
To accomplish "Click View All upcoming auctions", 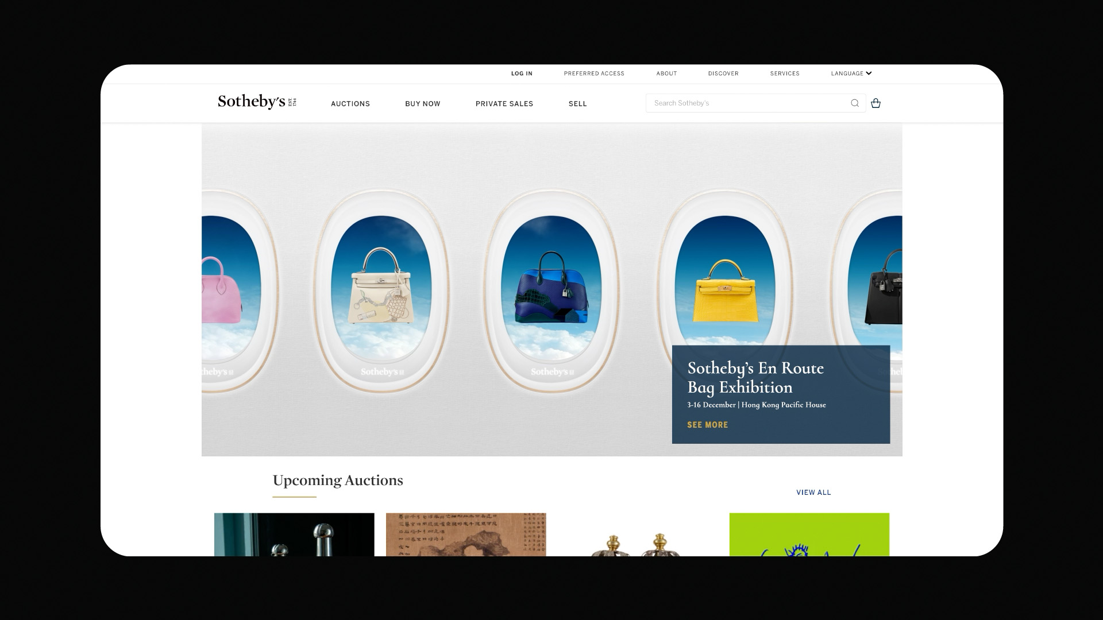I will pos(813,493).
